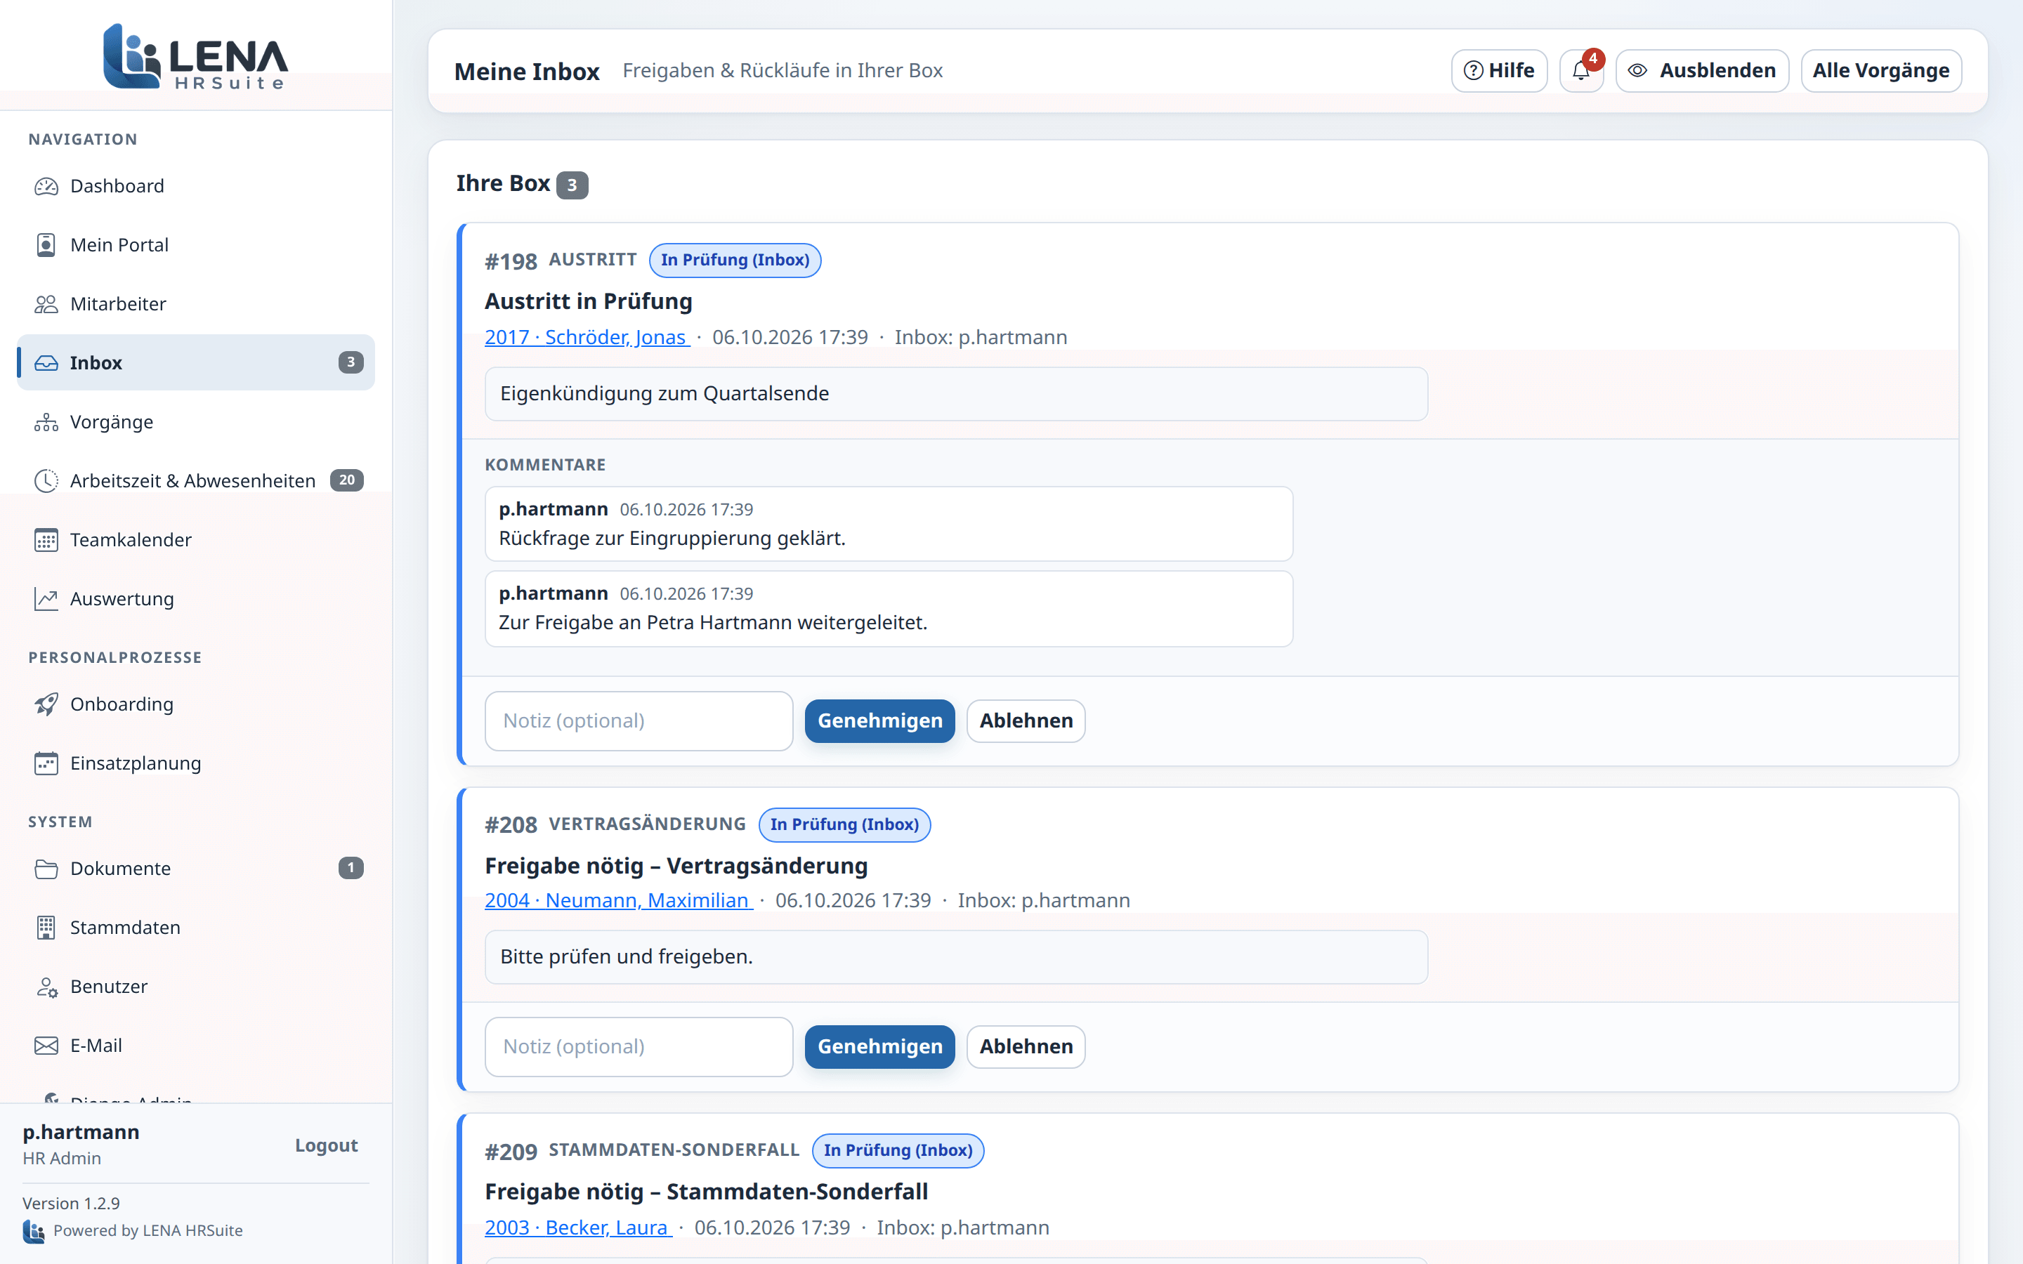Click the Mein Portal badge icon

pyautogui.click(x=46, y=245)
